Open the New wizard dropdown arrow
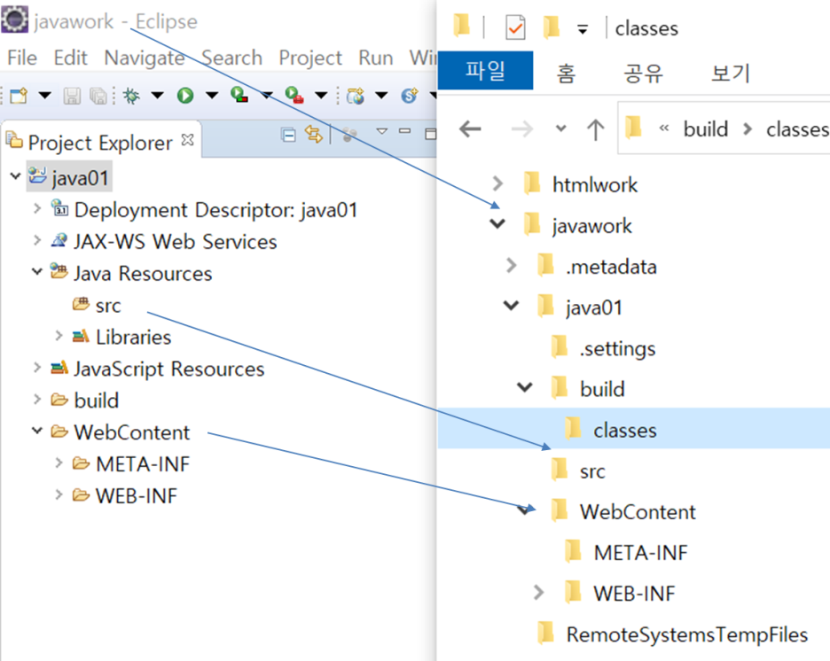This screenshot has width=830, height=661. coord(45,96)
